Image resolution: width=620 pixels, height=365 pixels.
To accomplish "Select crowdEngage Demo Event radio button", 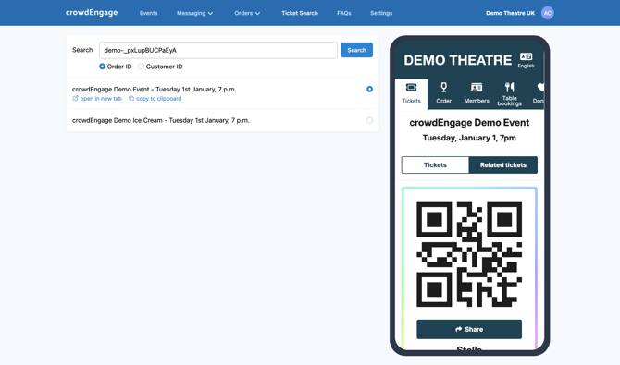I will 369,90.
